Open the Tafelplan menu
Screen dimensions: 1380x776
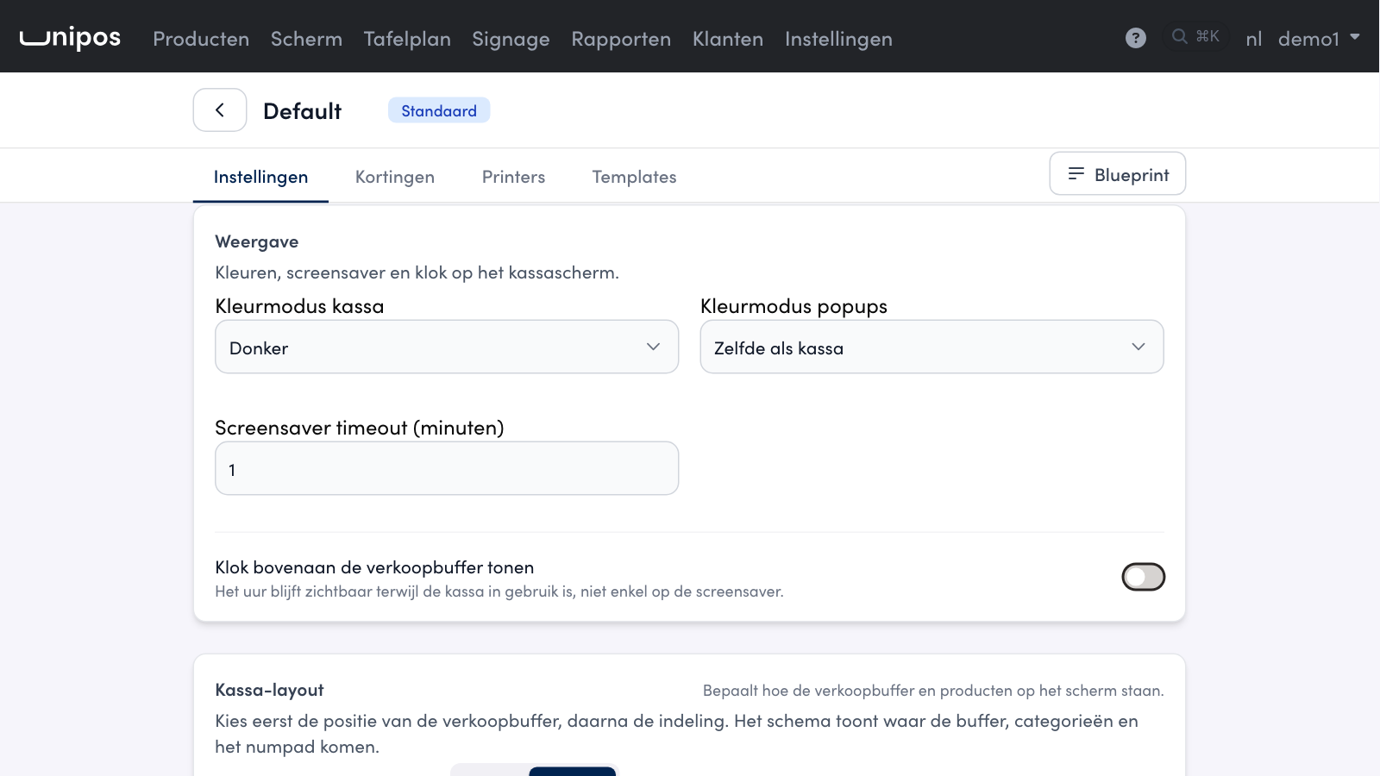coord(407,39)
